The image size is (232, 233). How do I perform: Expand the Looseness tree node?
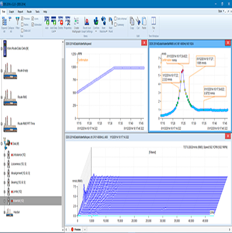pos(5,164)
